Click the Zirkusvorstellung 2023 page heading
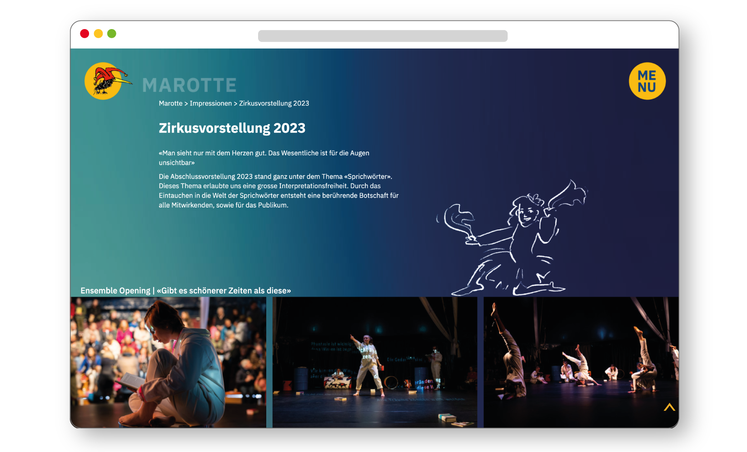747x452 pixels. (232, 128)
